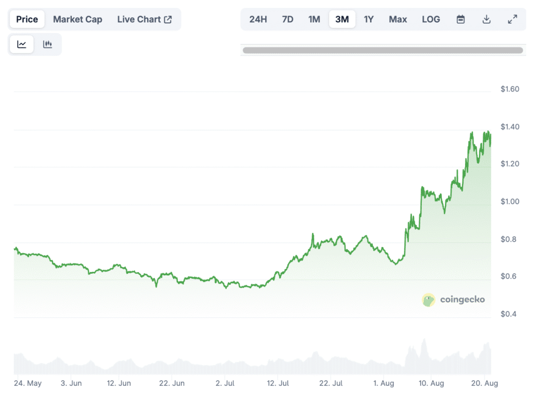
Task: Switch to Market Cap tab
Action: [78, 19]
